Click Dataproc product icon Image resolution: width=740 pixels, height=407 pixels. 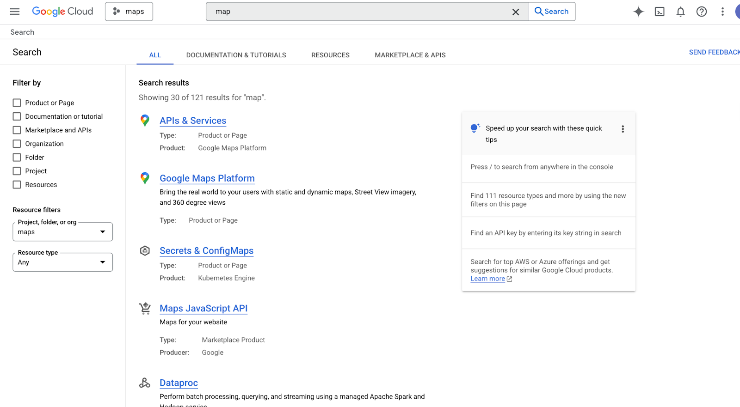(x=145, y=383)
